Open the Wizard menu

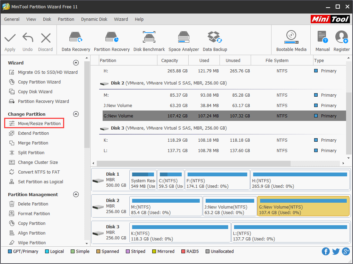point(121,19)
